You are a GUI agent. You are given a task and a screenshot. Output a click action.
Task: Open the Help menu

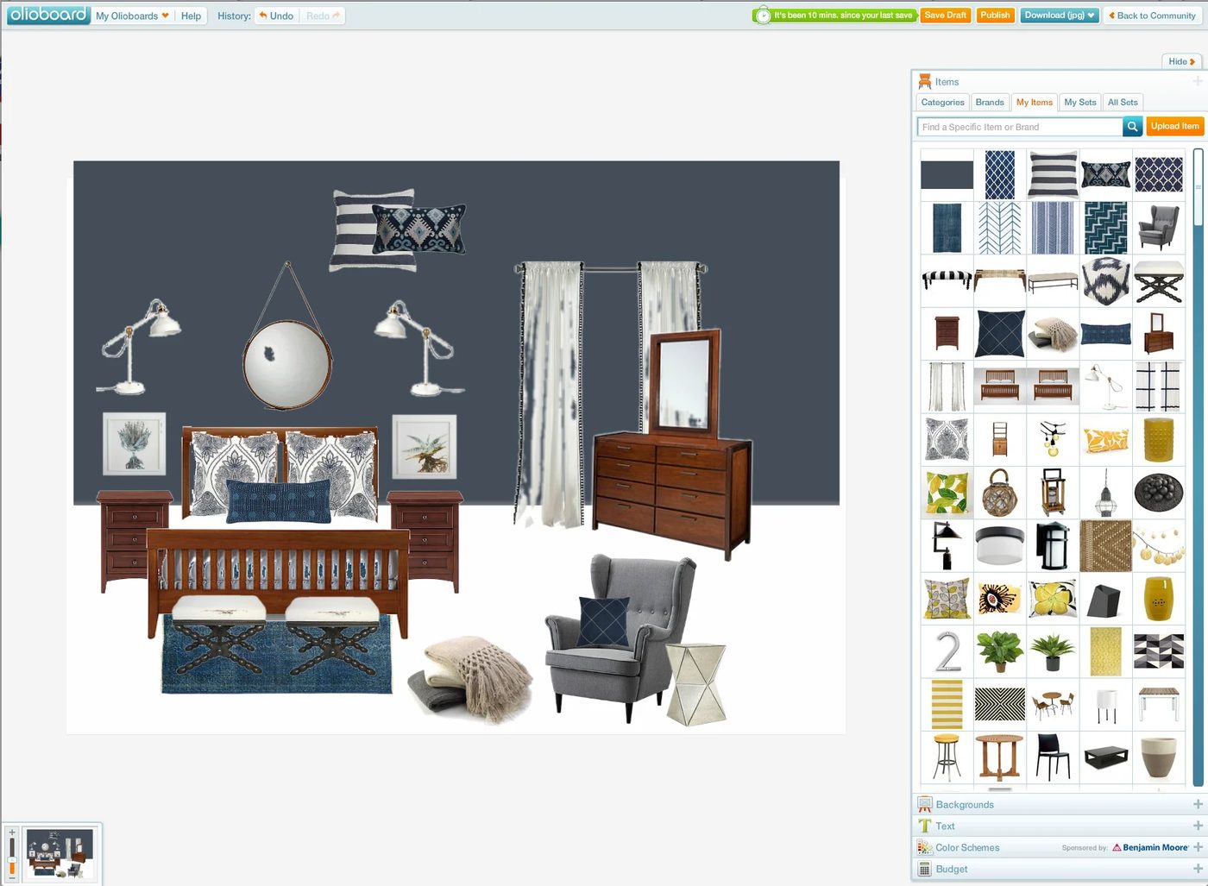coord(191,16)
